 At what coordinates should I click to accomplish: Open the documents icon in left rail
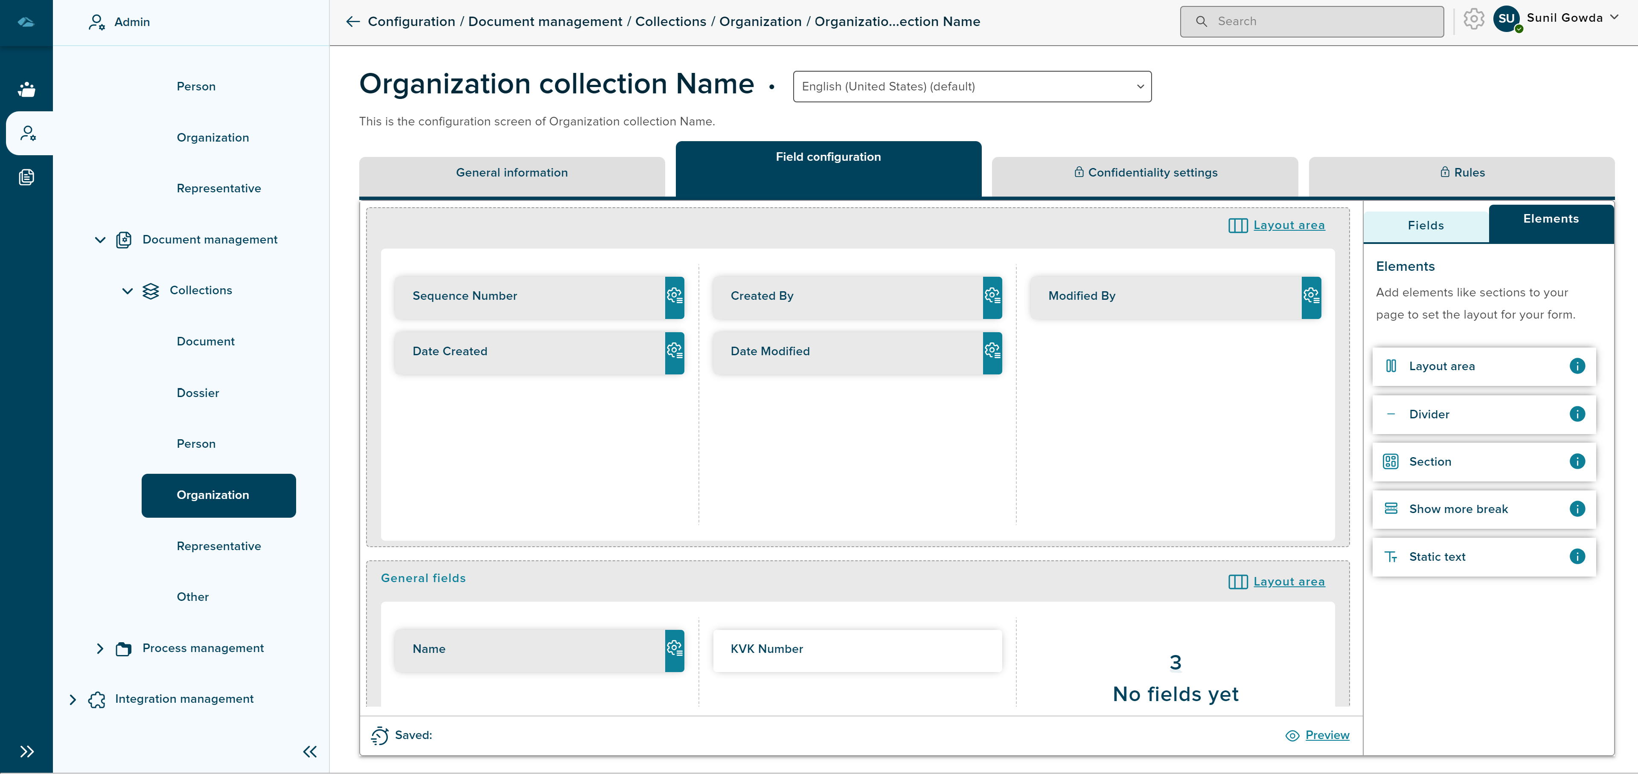26,177
